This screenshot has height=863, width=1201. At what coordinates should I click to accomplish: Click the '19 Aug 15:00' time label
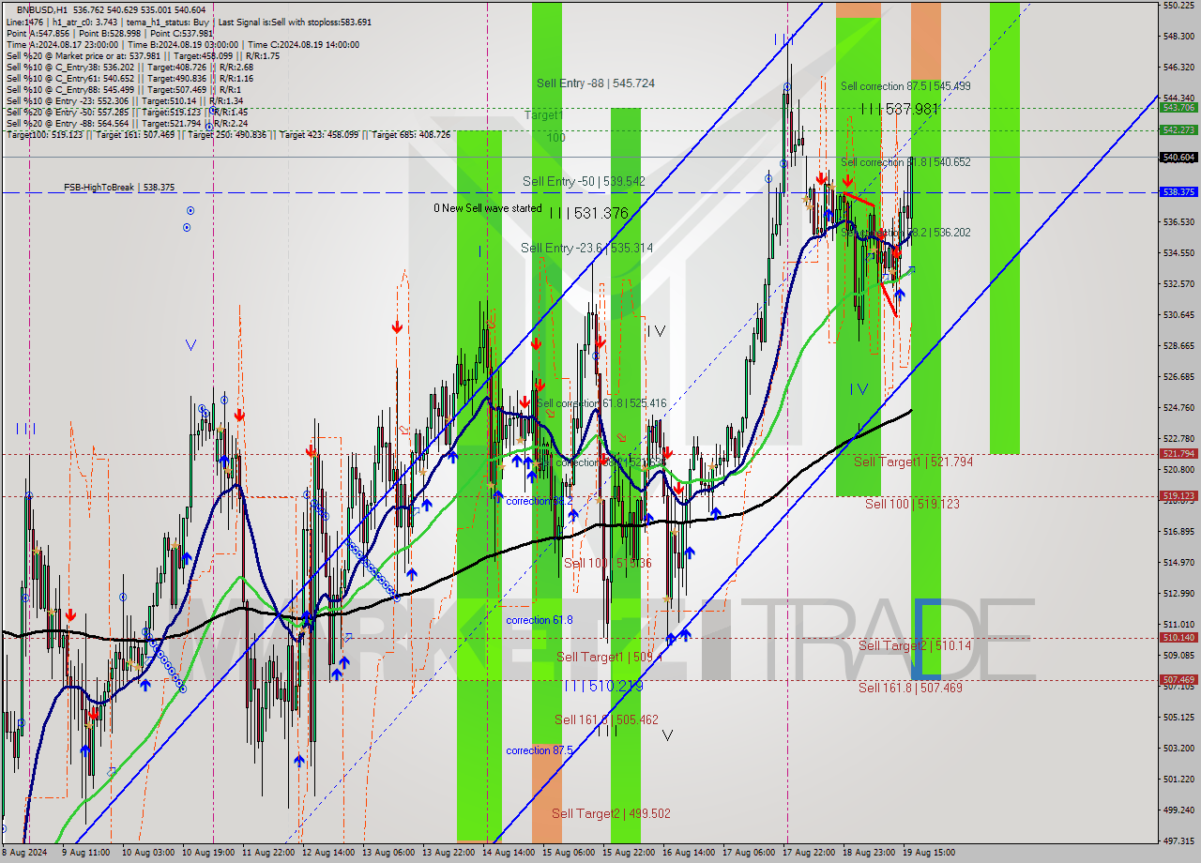point(929,853)
